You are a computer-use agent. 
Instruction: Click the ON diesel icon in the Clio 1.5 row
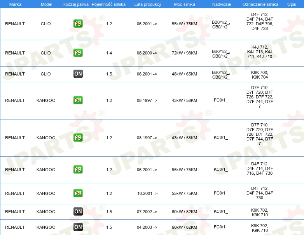tap(78, 74)
